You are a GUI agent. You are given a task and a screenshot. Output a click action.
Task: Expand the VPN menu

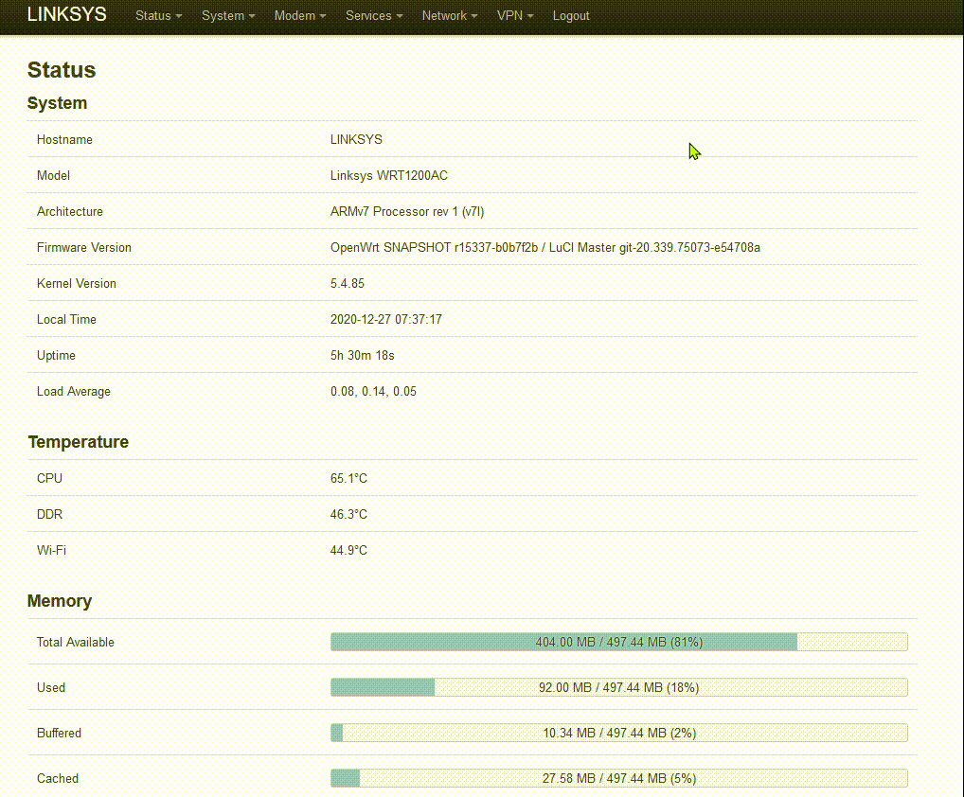pyautogui.click(x=514, y=16)
